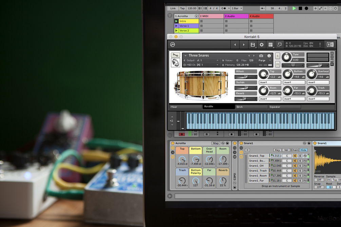341x227 pixels.
Task: Click the Ableton record button
Action: (x=306, y=8)
